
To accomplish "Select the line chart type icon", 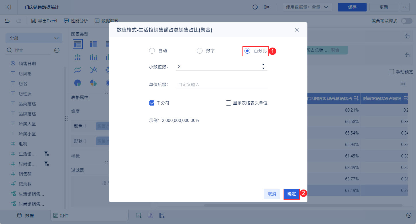I will (x=93, y=70).
